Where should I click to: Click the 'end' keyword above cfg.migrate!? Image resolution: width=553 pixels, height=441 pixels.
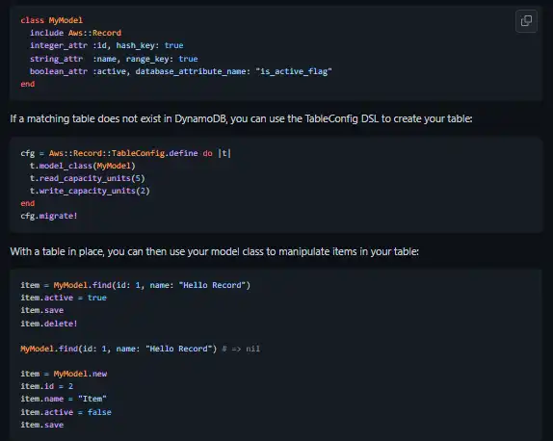(28, 203)
